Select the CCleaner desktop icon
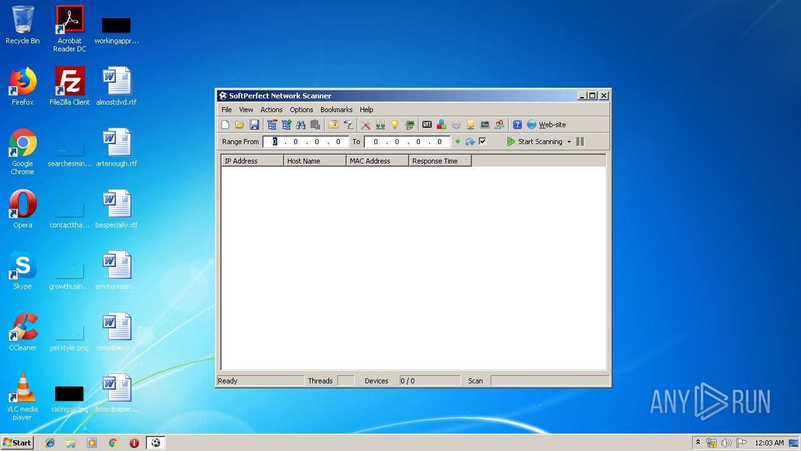Viewport: 801px width, 451px height. coord(23,332)
